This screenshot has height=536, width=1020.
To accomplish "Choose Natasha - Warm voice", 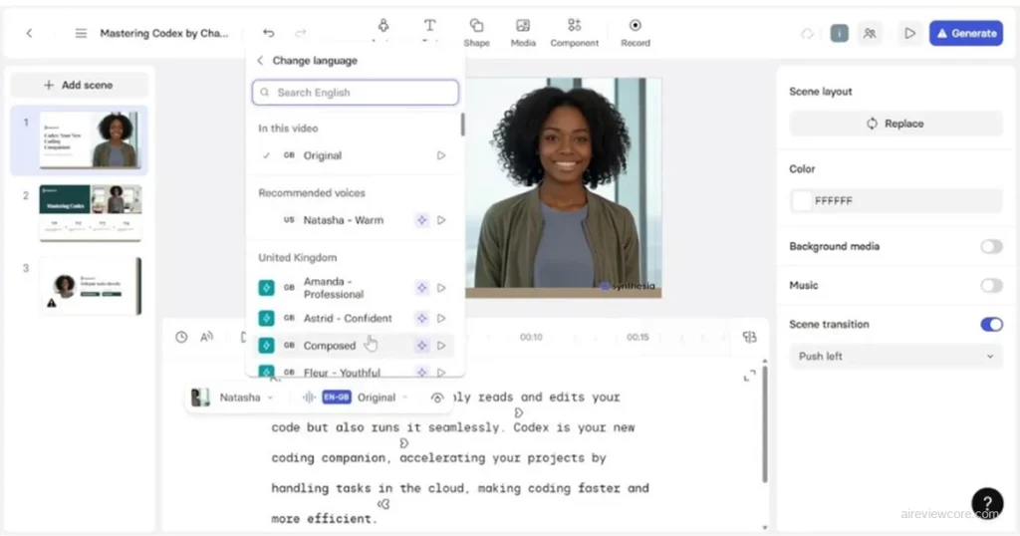I will [356, 220].
